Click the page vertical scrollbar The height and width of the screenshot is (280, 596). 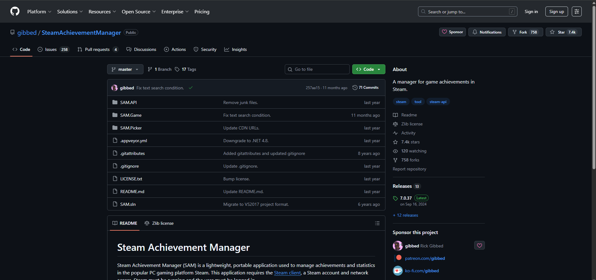(x=594, y=87)
